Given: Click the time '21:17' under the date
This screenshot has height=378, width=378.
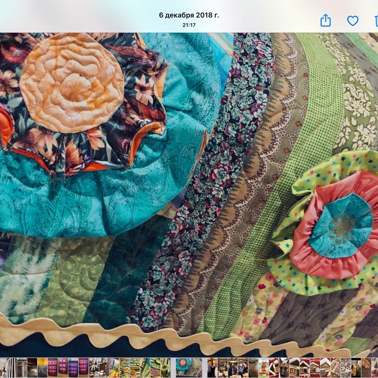Looking at the screenshot, I should 189,25.
